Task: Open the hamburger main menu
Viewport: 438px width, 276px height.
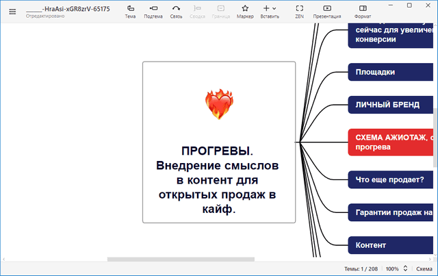Action: coord(12,12)
